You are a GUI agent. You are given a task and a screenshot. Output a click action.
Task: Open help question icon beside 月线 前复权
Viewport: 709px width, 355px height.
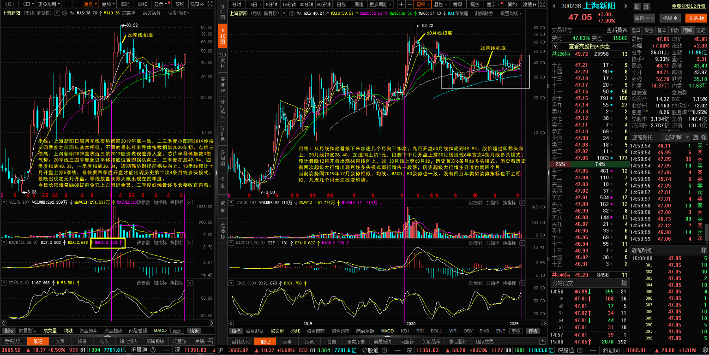click(x=285, y=13)
